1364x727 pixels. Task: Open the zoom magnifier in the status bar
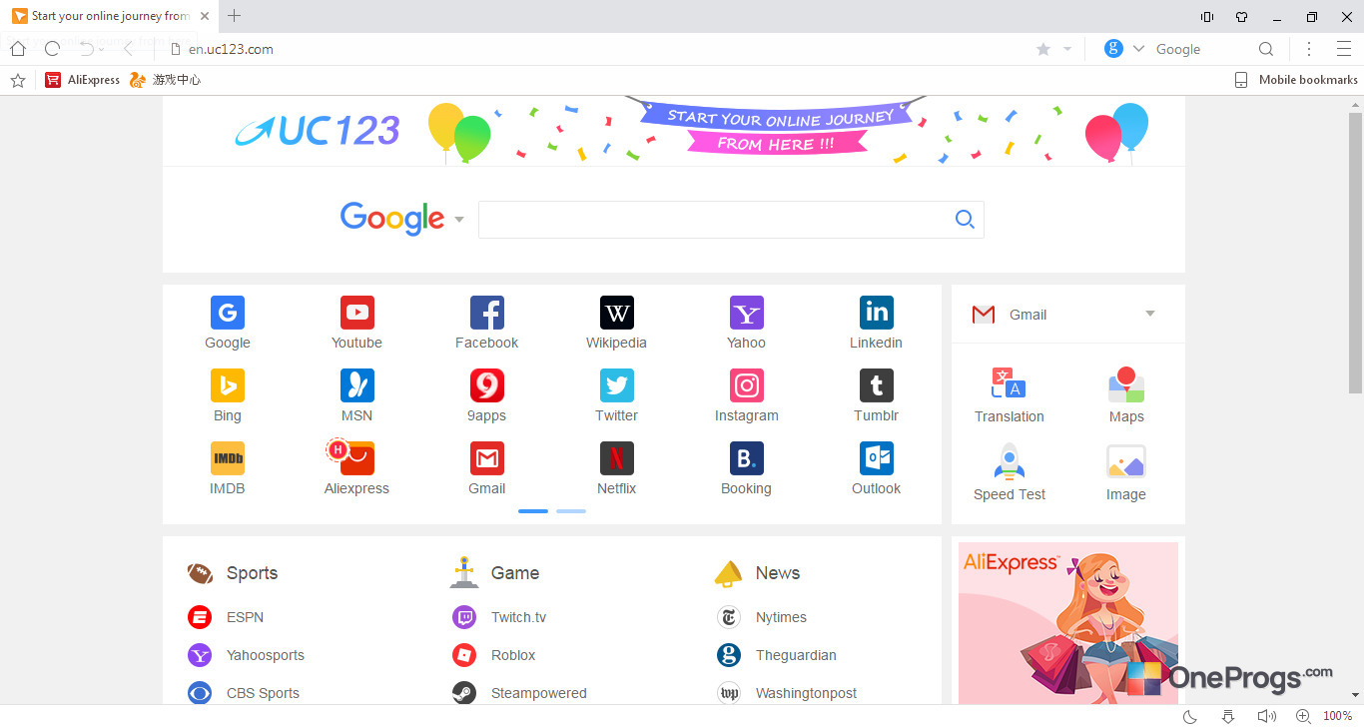[x=1303, y=716]
